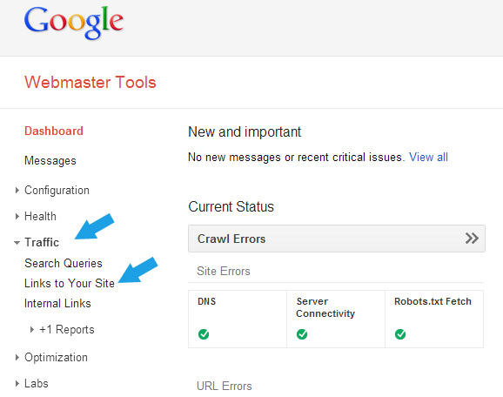Open Messages in the sidebar
The width and height of the screenshot is (503, 397).
tap(50, 160)
